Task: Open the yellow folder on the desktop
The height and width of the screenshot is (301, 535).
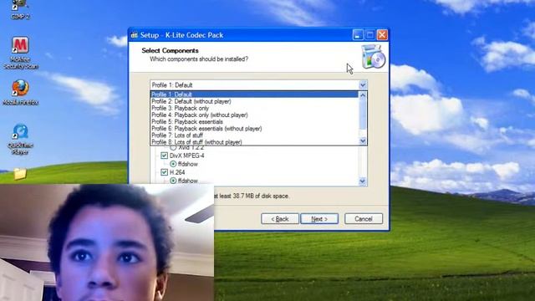Action: pos(20,174)
